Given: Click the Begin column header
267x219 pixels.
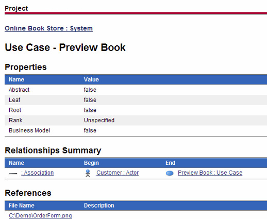Looking at the screenshot, I should 91,163.
